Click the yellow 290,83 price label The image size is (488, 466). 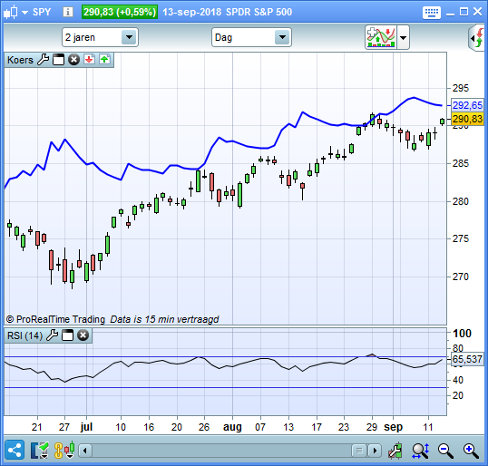[x=467, y=119]
